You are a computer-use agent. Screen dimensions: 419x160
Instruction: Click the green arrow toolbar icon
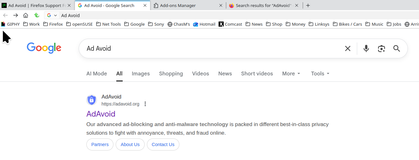click(x=37, y=15)
